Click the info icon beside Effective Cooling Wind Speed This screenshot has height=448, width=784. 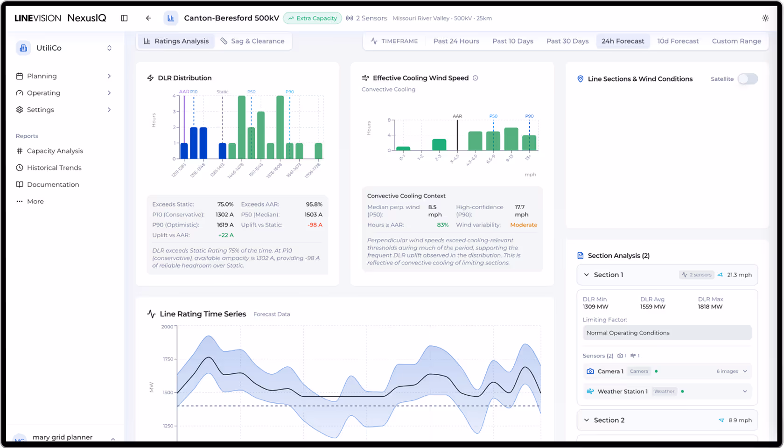pos(476,78)
